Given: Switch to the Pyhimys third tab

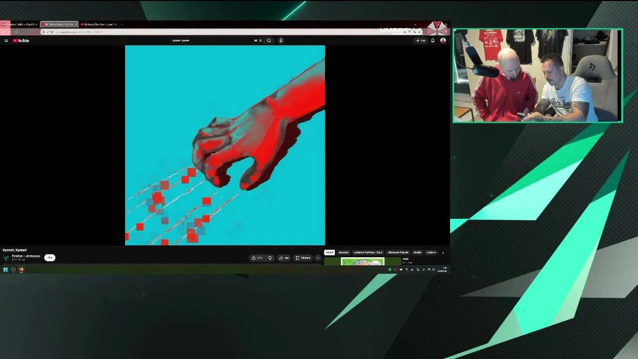Looking at the screenshot, I should click(x=99, y=24).
